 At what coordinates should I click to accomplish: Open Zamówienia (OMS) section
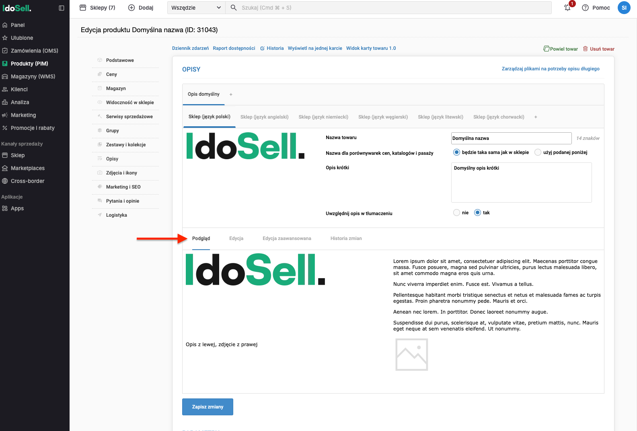pyautogui.click(x=35, y=51)
